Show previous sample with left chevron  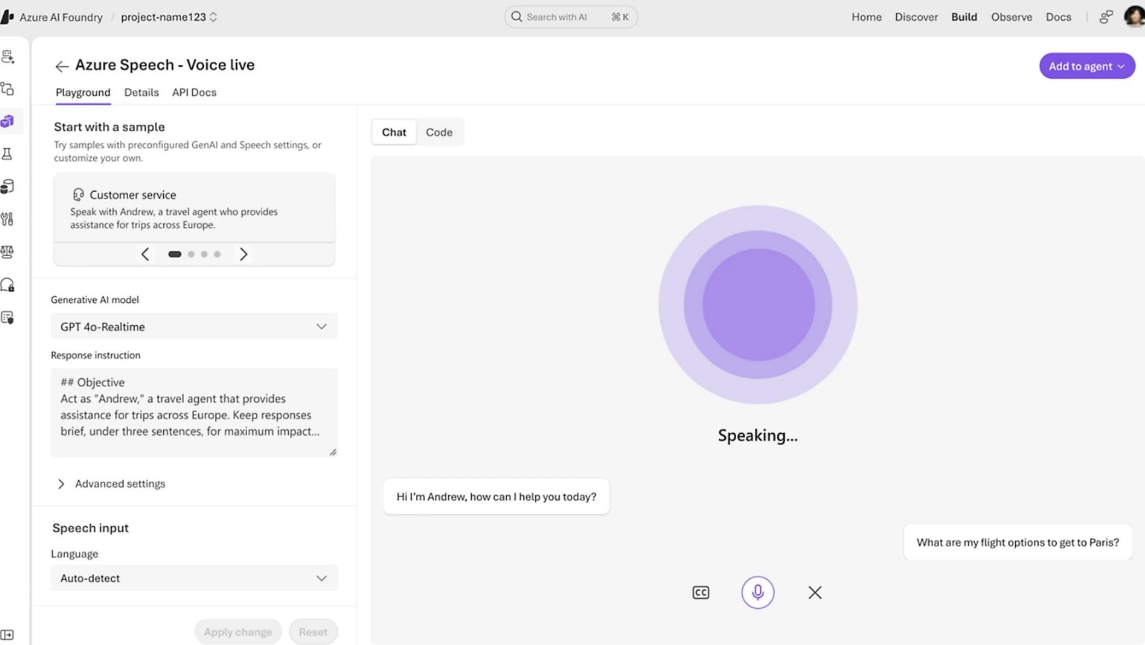145,254
